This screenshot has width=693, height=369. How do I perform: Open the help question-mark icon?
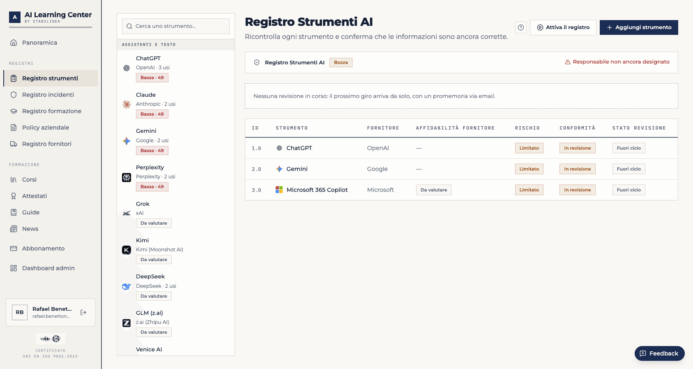click(521, 27)
